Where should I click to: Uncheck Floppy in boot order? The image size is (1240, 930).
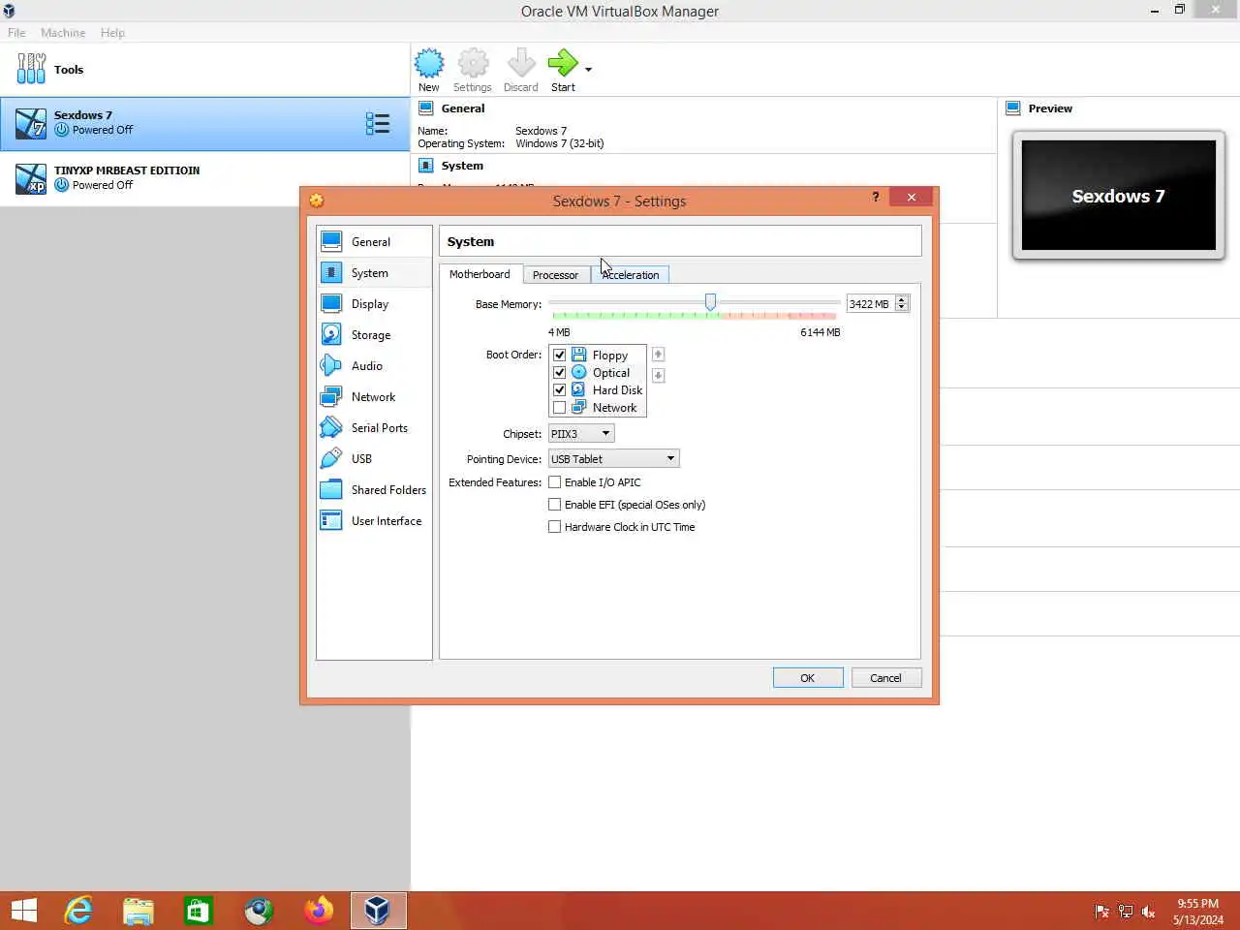(559, 356)
